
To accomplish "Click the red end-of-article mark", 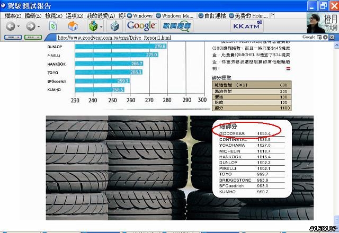I will (x=288, y=68).
